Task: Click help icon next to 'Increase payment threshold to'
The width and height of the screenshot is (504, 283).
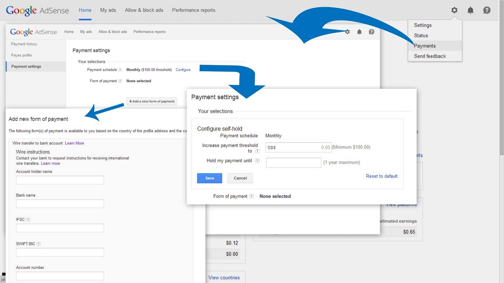Action: coord(257,151)
